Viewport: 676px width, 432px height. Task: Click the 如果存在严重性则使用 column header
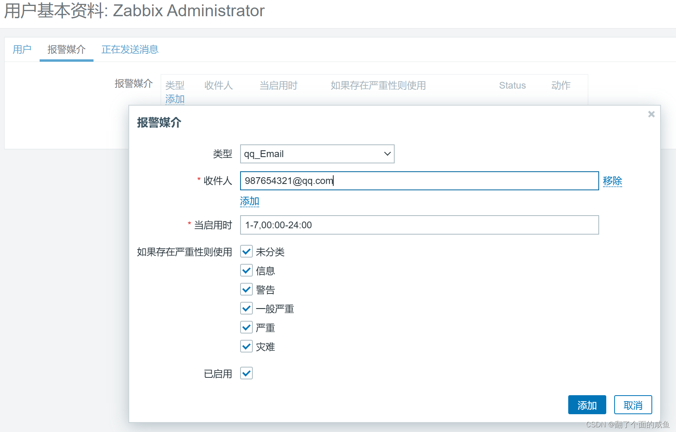[378, 85]
